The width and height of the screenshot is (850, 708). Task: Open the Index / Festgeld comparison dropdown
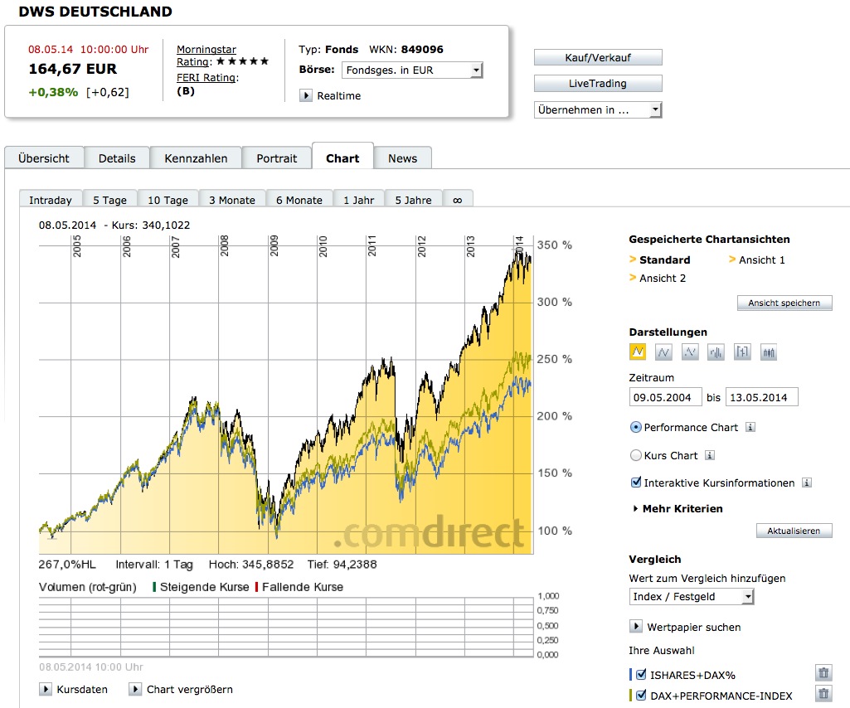click(692, 596)
